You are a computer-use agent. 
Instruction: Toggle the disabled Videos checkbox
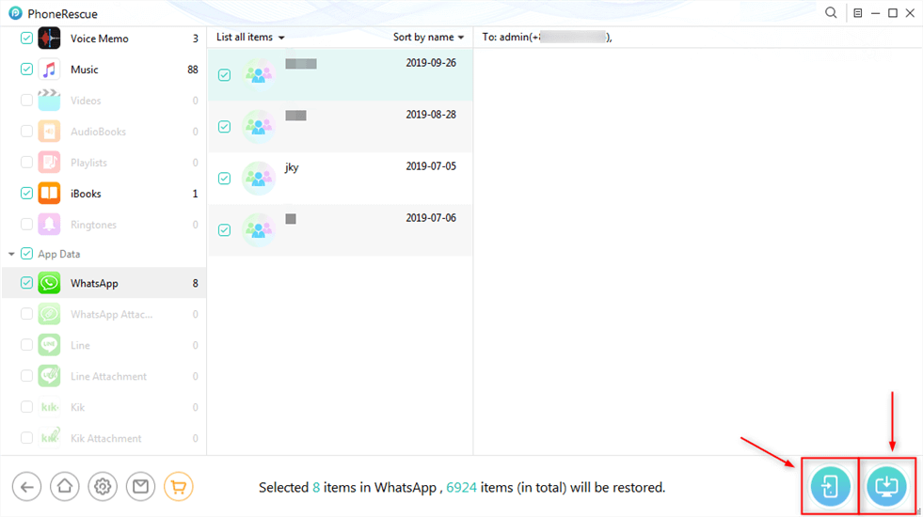click(x=26, y=101)
